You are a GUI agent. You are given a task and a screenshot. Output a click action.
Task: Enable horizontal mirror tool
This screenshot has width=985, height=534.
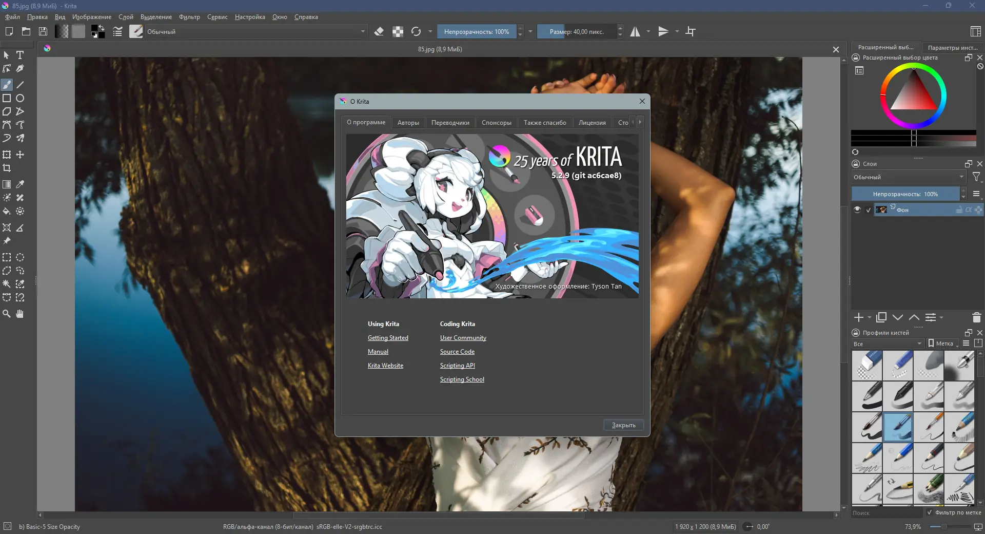click(x=635, y=31)
